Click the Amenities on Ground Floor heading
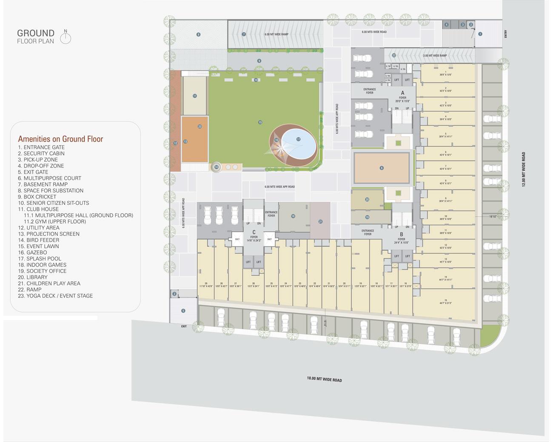Image resolution: width=553 pixels, height=442 pixels. (x=60, y=139)
